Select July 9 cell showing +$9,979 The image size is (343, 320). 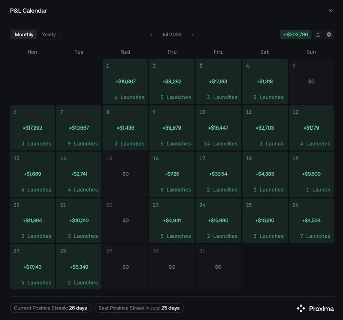(172, 128)
